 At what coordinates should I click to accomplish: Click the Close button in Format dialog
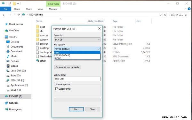pyautogui.click(x=92, y=109)
